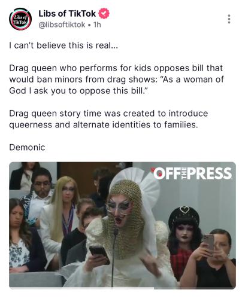Play the embedded hearing video

122,225
